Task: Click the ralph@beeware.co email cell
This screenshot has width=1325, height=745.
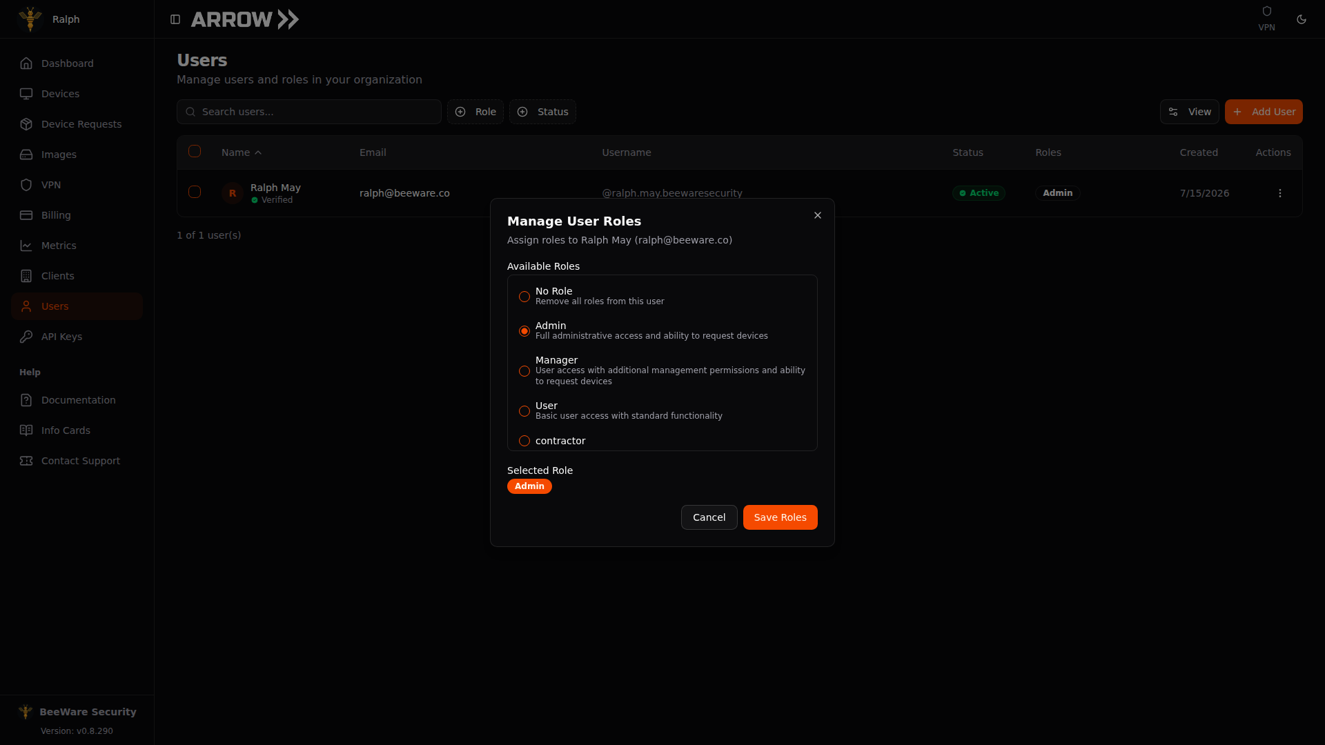Action: 404,193
